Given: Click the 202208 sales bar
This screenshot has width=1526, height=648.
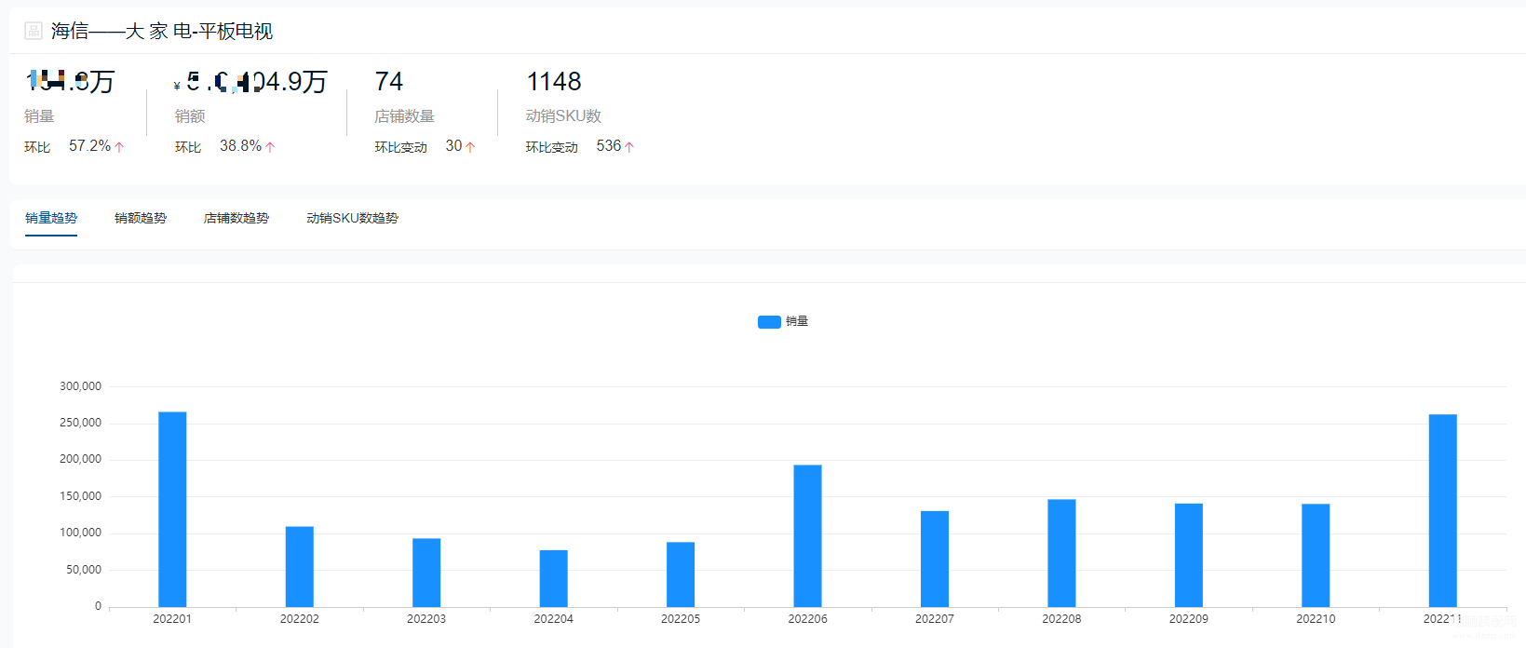Looking at the screenshot, I should [1061, 553].
